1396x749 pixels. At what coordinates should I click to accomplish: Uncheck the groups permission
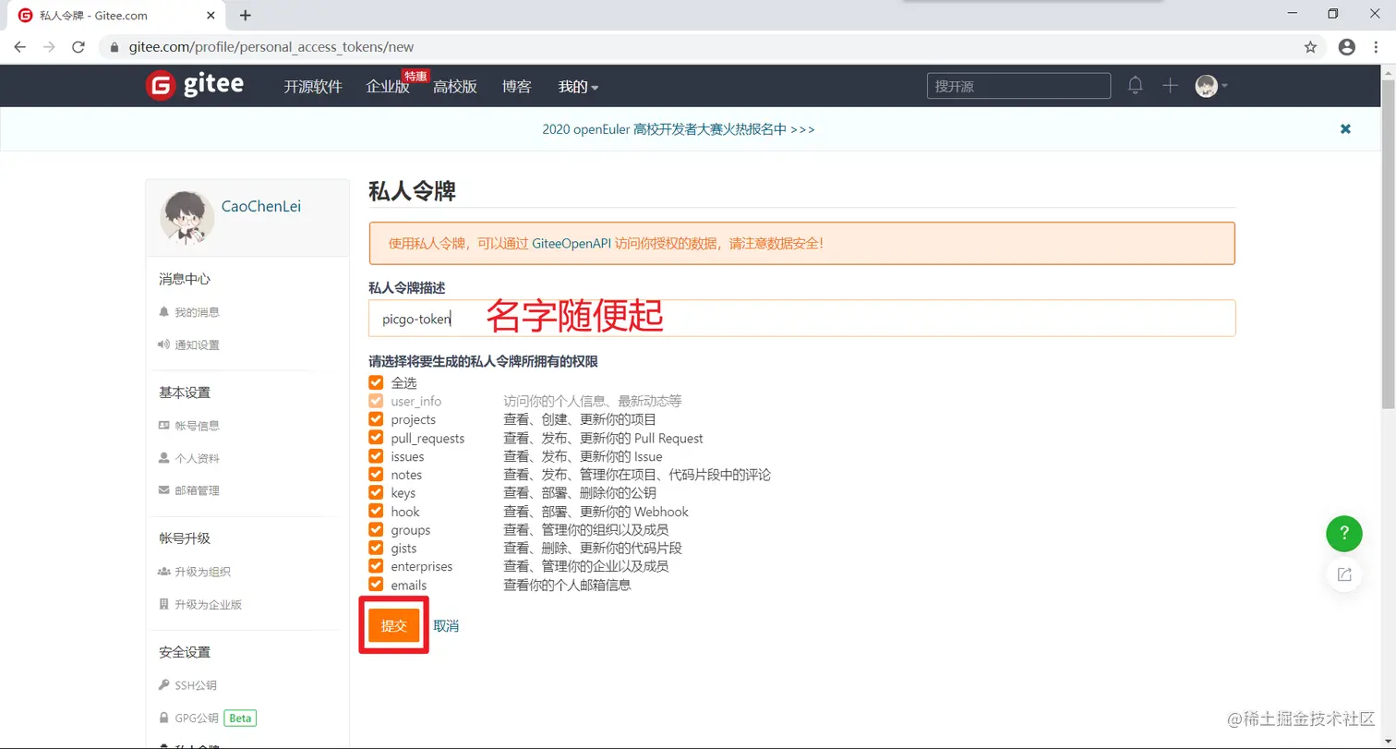(x=376, y=530)
